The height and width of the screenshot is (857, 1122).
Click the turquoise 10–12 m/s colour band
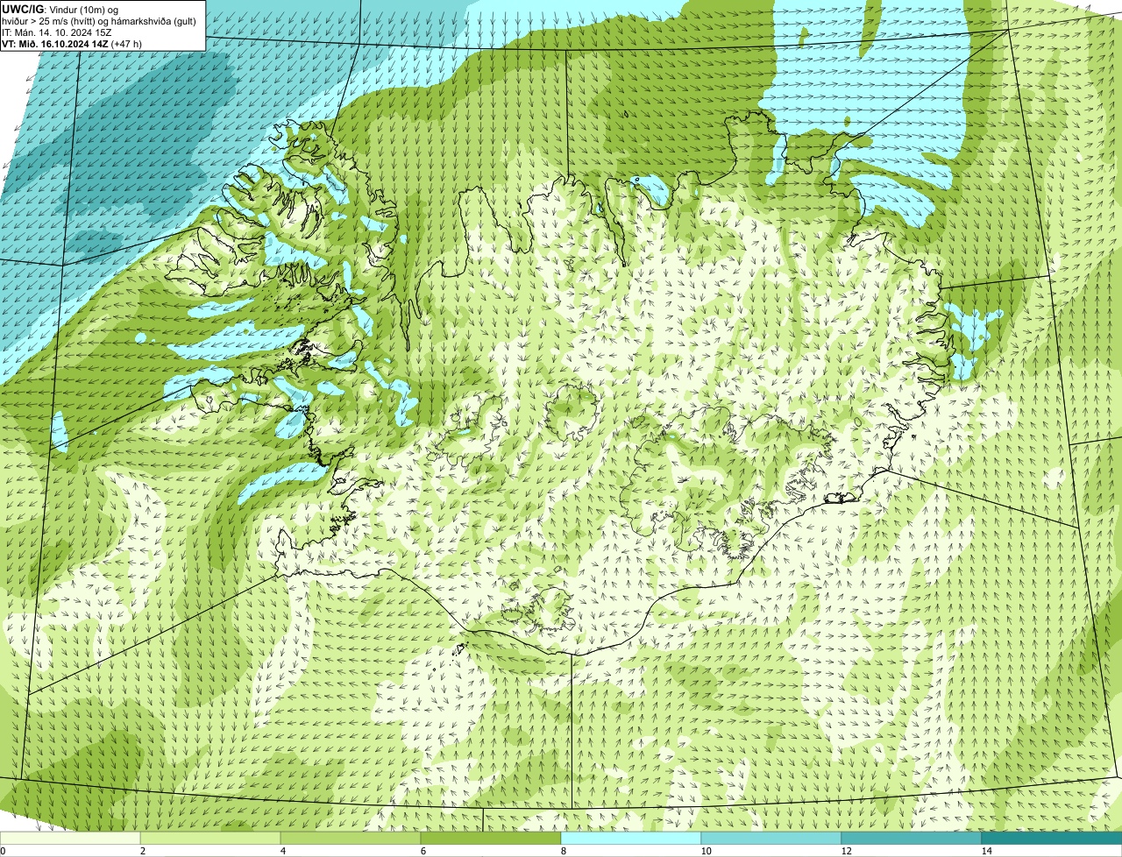771,838
